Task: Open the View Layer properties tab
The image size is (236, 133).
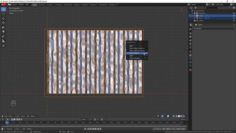Action: point(190,40)
